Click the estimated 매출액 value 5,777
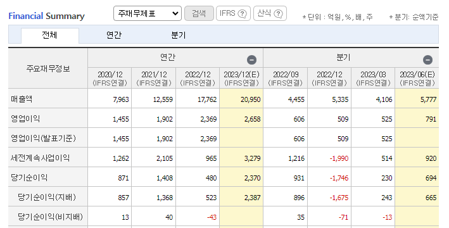 coord(428,99)
